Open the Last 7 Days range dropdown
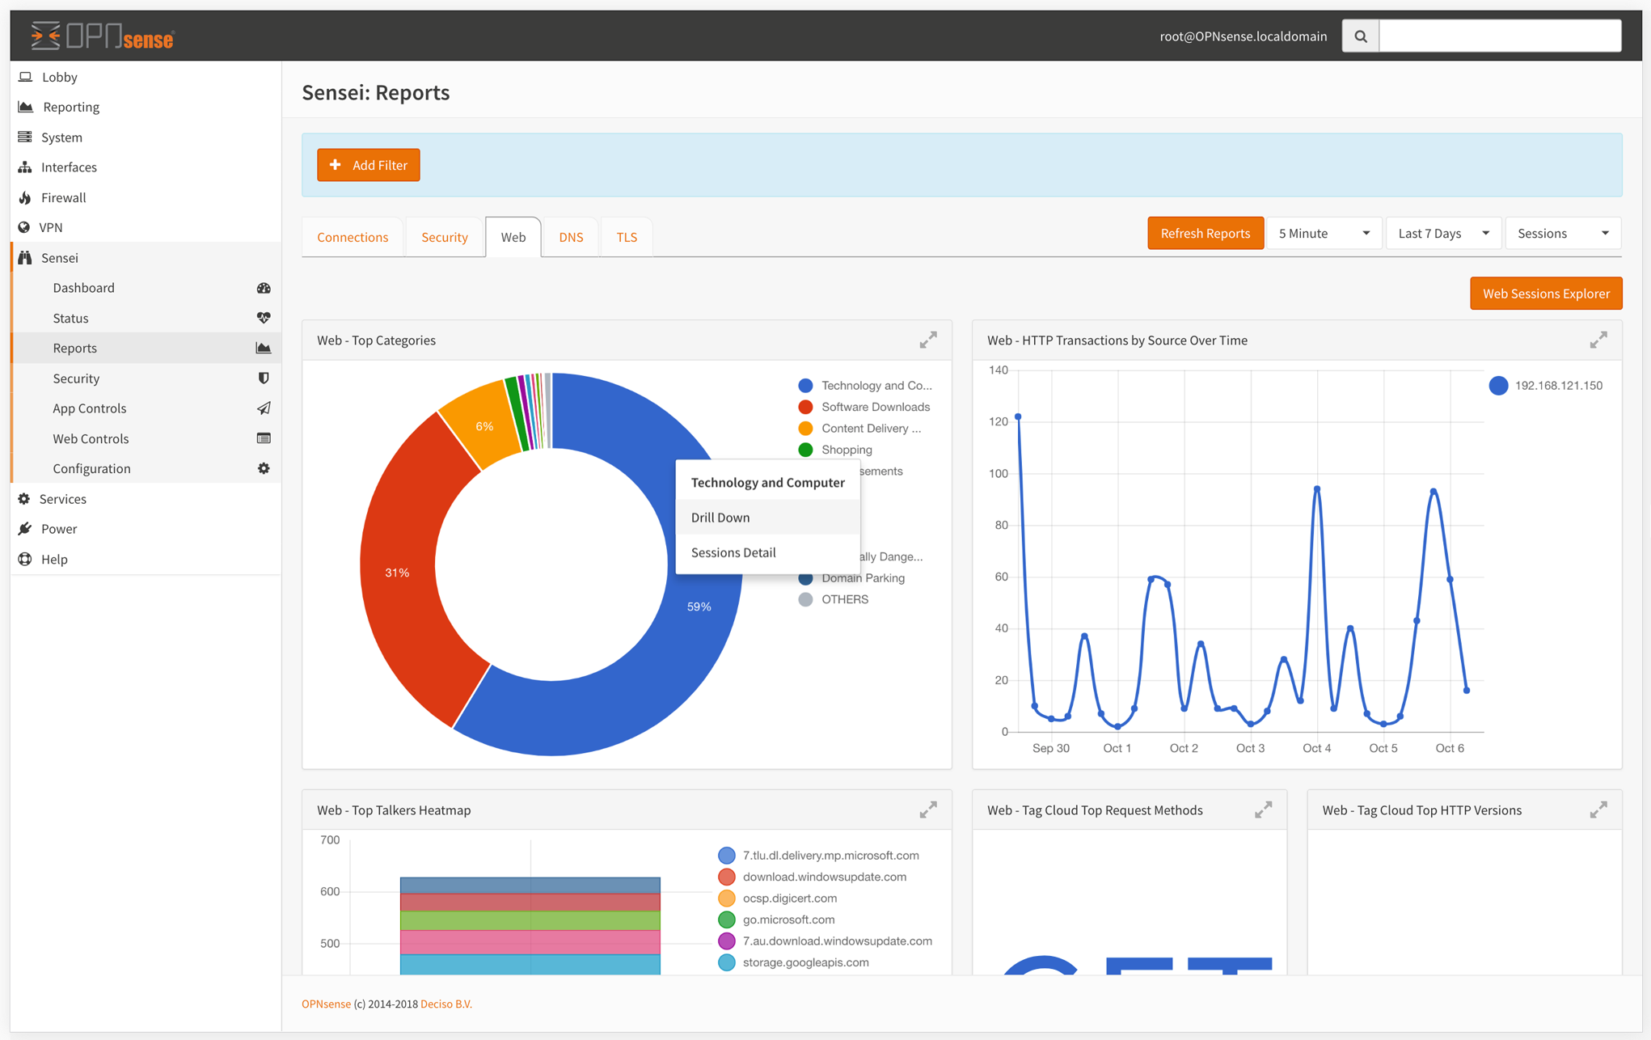1651x1040 pixels. [1443, 233]
